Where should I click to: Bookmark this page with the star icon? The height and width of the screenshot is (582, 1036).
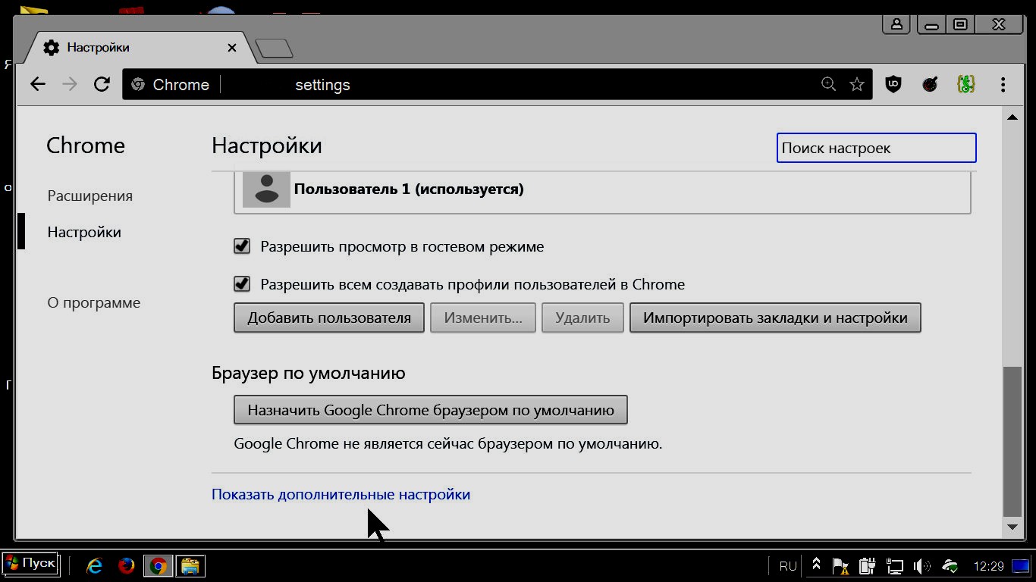pyautogui.click(x=857, y=84)
